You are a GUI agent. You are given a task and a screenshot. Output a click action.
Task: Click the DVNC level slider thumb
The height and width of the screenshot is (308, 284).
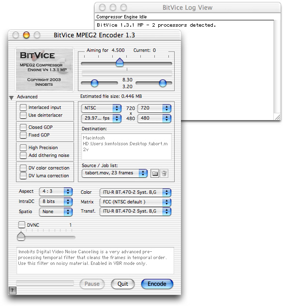(21, 236)
